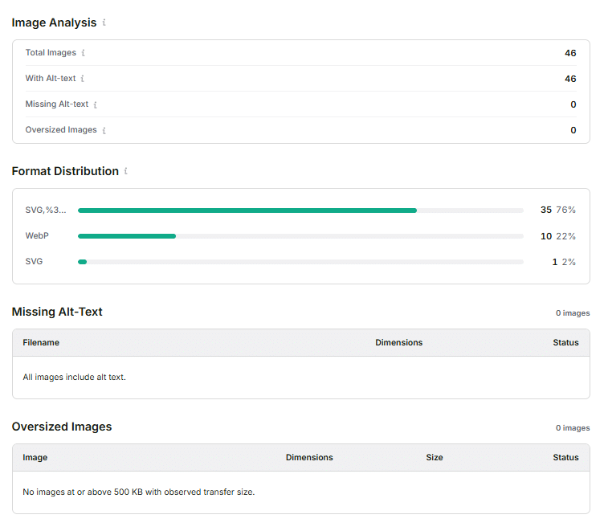Click the SVG,%3... format progress bar
This screenshot has width=604, height=531.
[x=300, y=210]
